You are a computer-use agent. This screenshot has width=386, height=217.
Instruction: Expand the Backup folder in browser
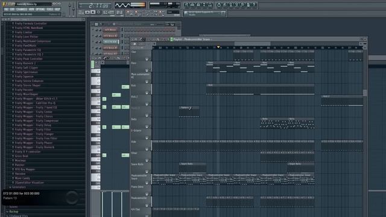coord(14,212)
